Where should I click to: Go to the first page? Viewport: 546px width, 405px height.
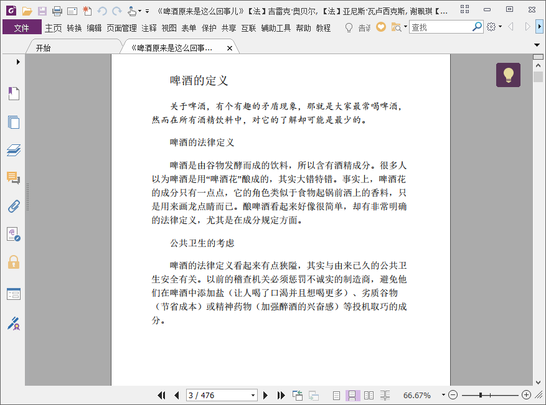(161, 395)
